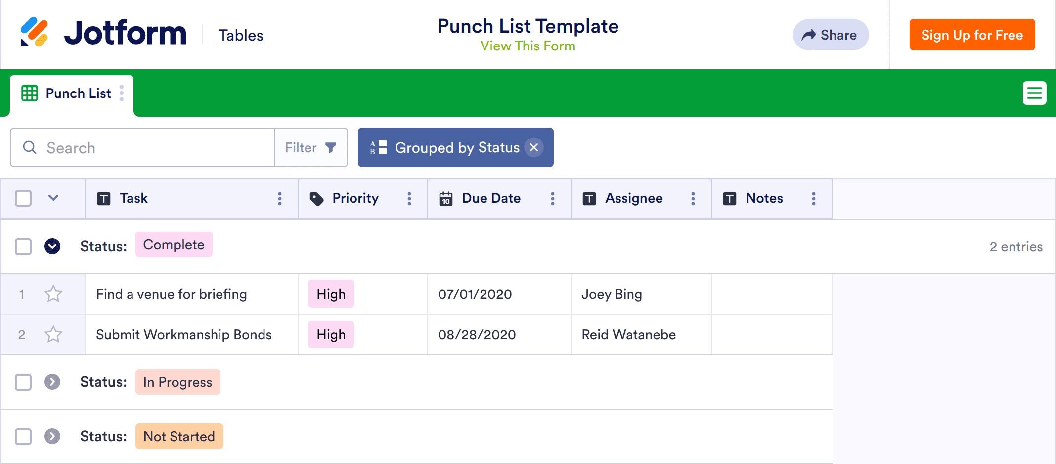Image resolution: width=1056 pixels, height=464 pixels.
Task: Open Priority column three-dot menu
Action: [x=409, y=199]
